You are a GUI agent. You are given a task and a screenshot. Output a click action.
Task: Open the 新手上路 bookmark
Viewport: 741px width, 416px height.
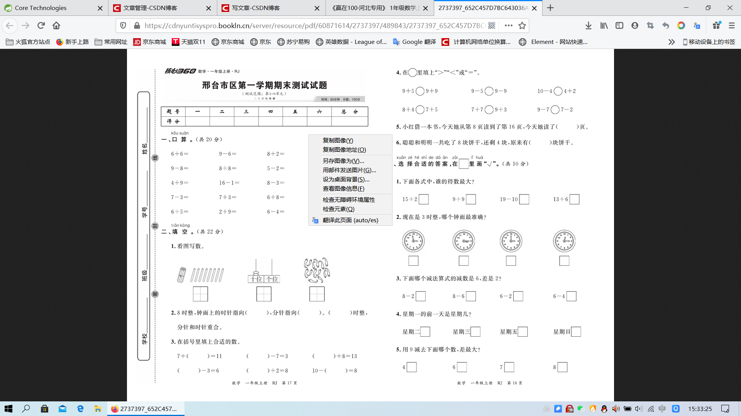click(73, 42)
